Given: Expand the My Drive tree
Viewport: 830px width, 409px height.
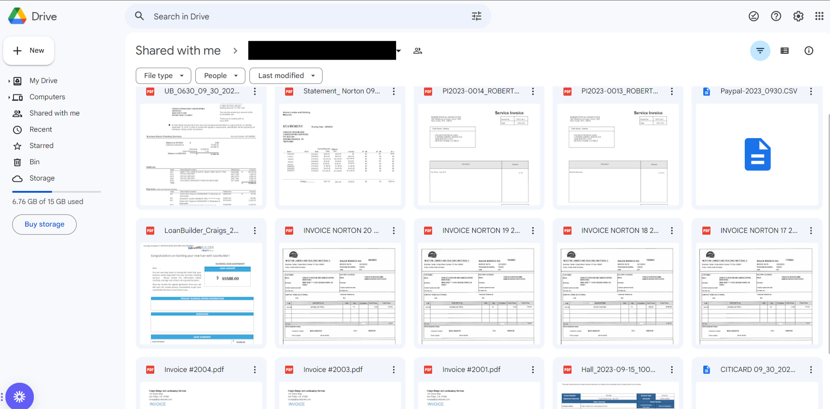Looking at the screenshot, I should (9, 81).
